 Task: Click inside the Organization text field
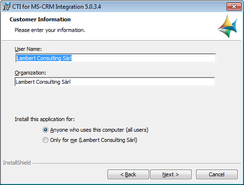pos(115,82)
